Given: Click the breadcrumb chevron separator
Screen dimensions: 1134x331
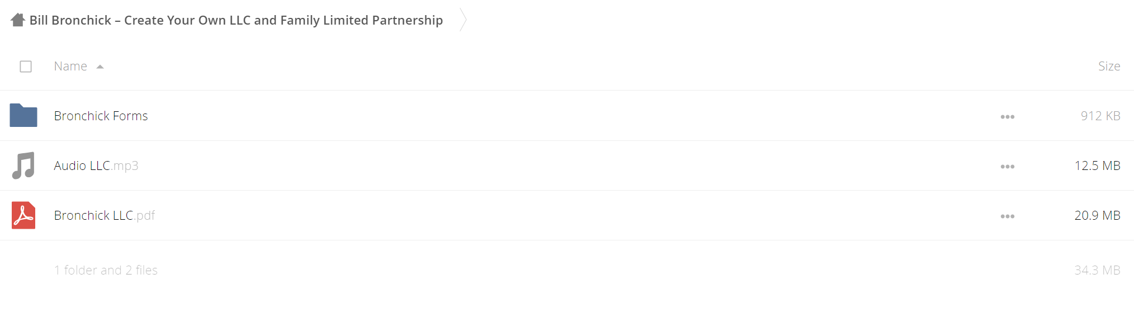Looking at the screenshot, I should (x=463, y=20).
